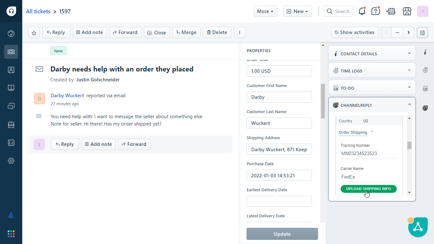Image resolution: width=434 pixels, height=244 pixels.
Task: Open the Forums chat icon in sidebar
Action: tap(11, 106)
